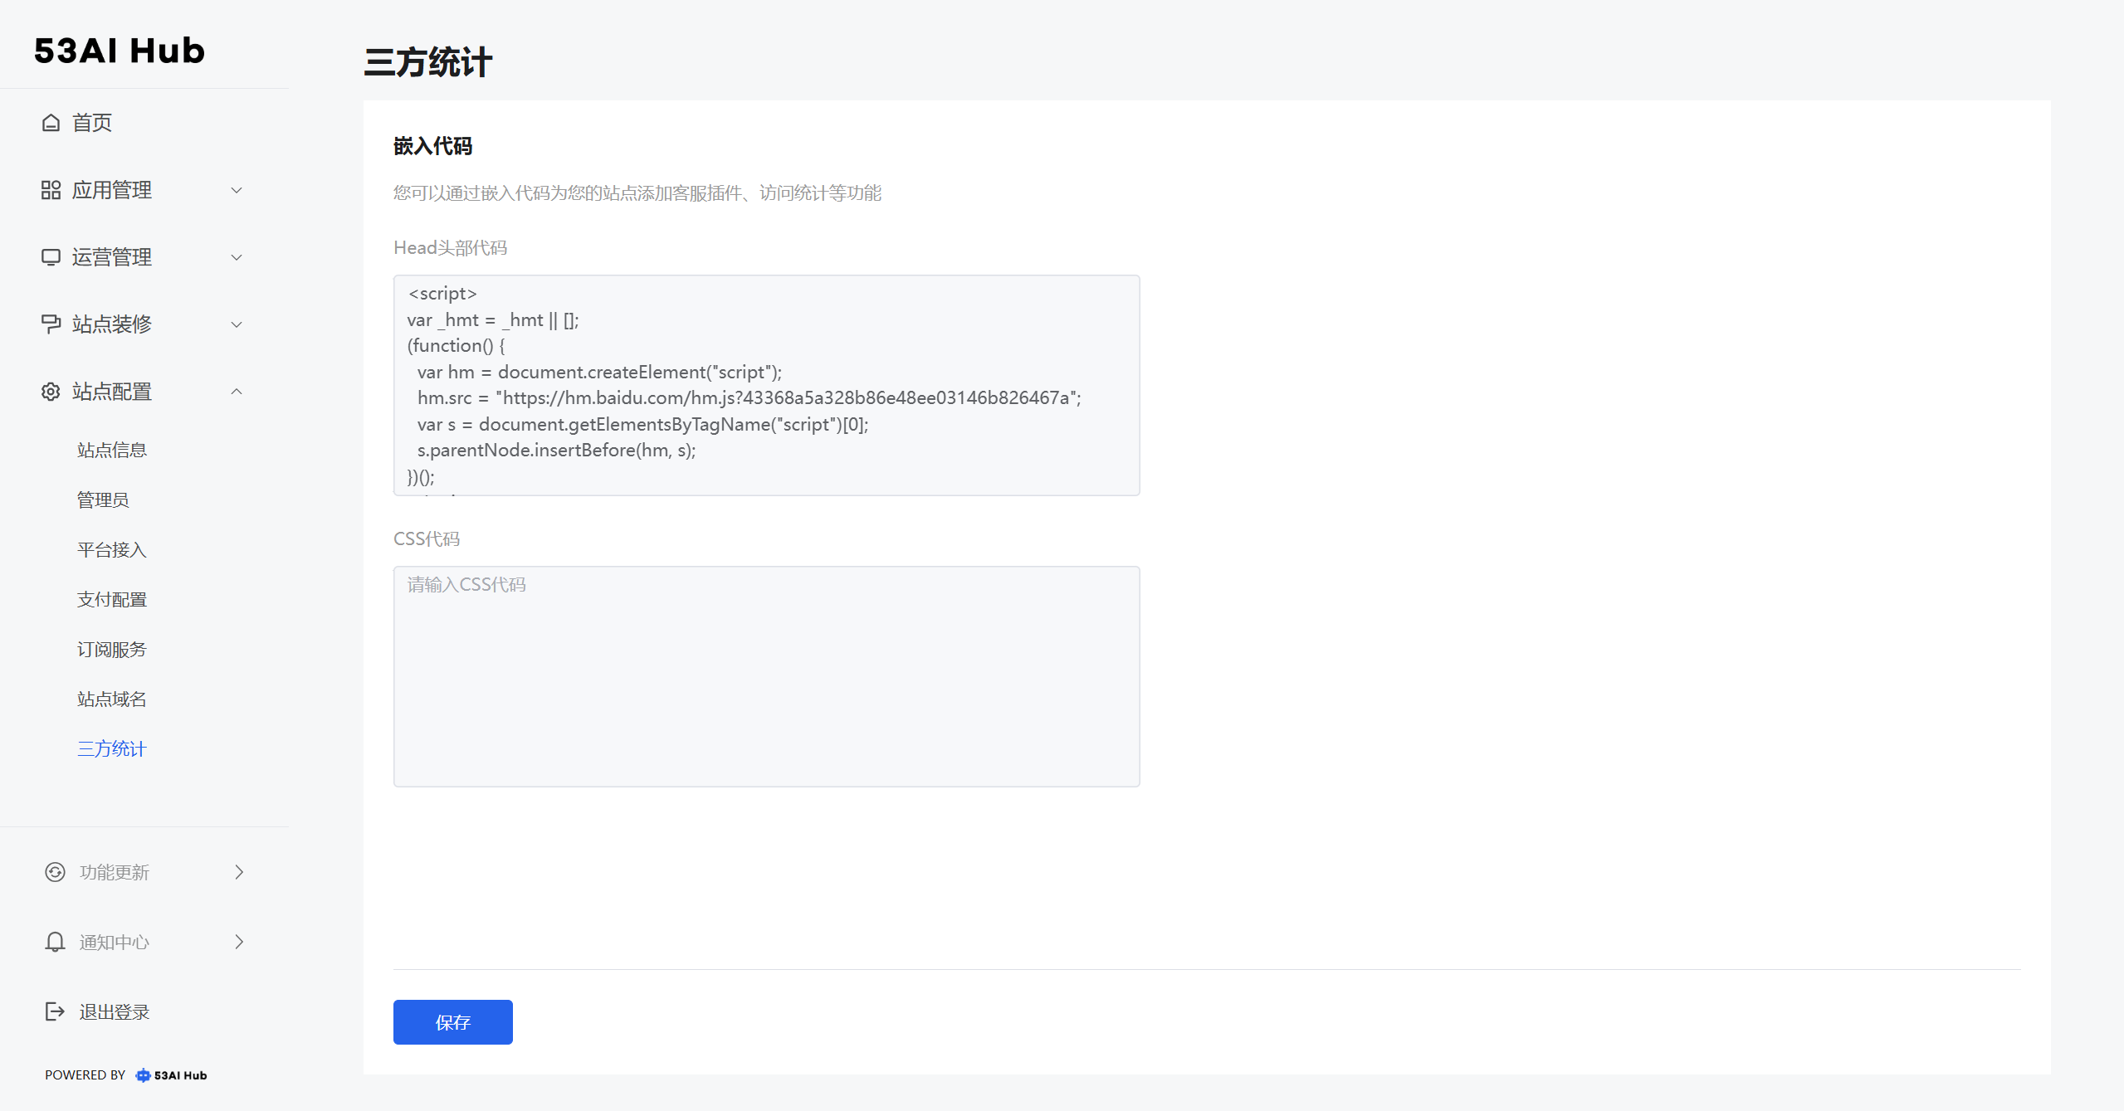Click the 功能更新 refresh icon
The image size is (2124, 1111).
(x=55, y=872)
